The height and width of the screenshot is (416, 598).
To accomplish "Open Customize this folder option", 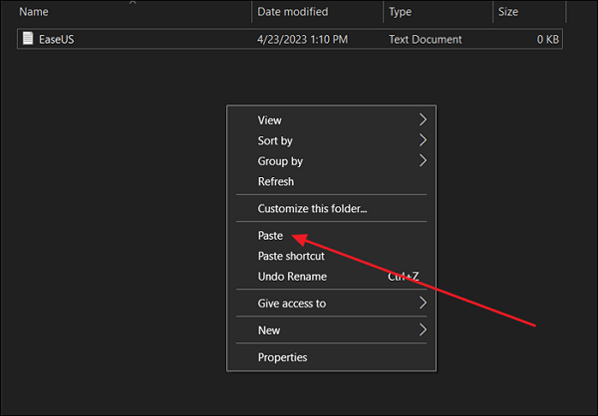I will (x=312, y=209).
